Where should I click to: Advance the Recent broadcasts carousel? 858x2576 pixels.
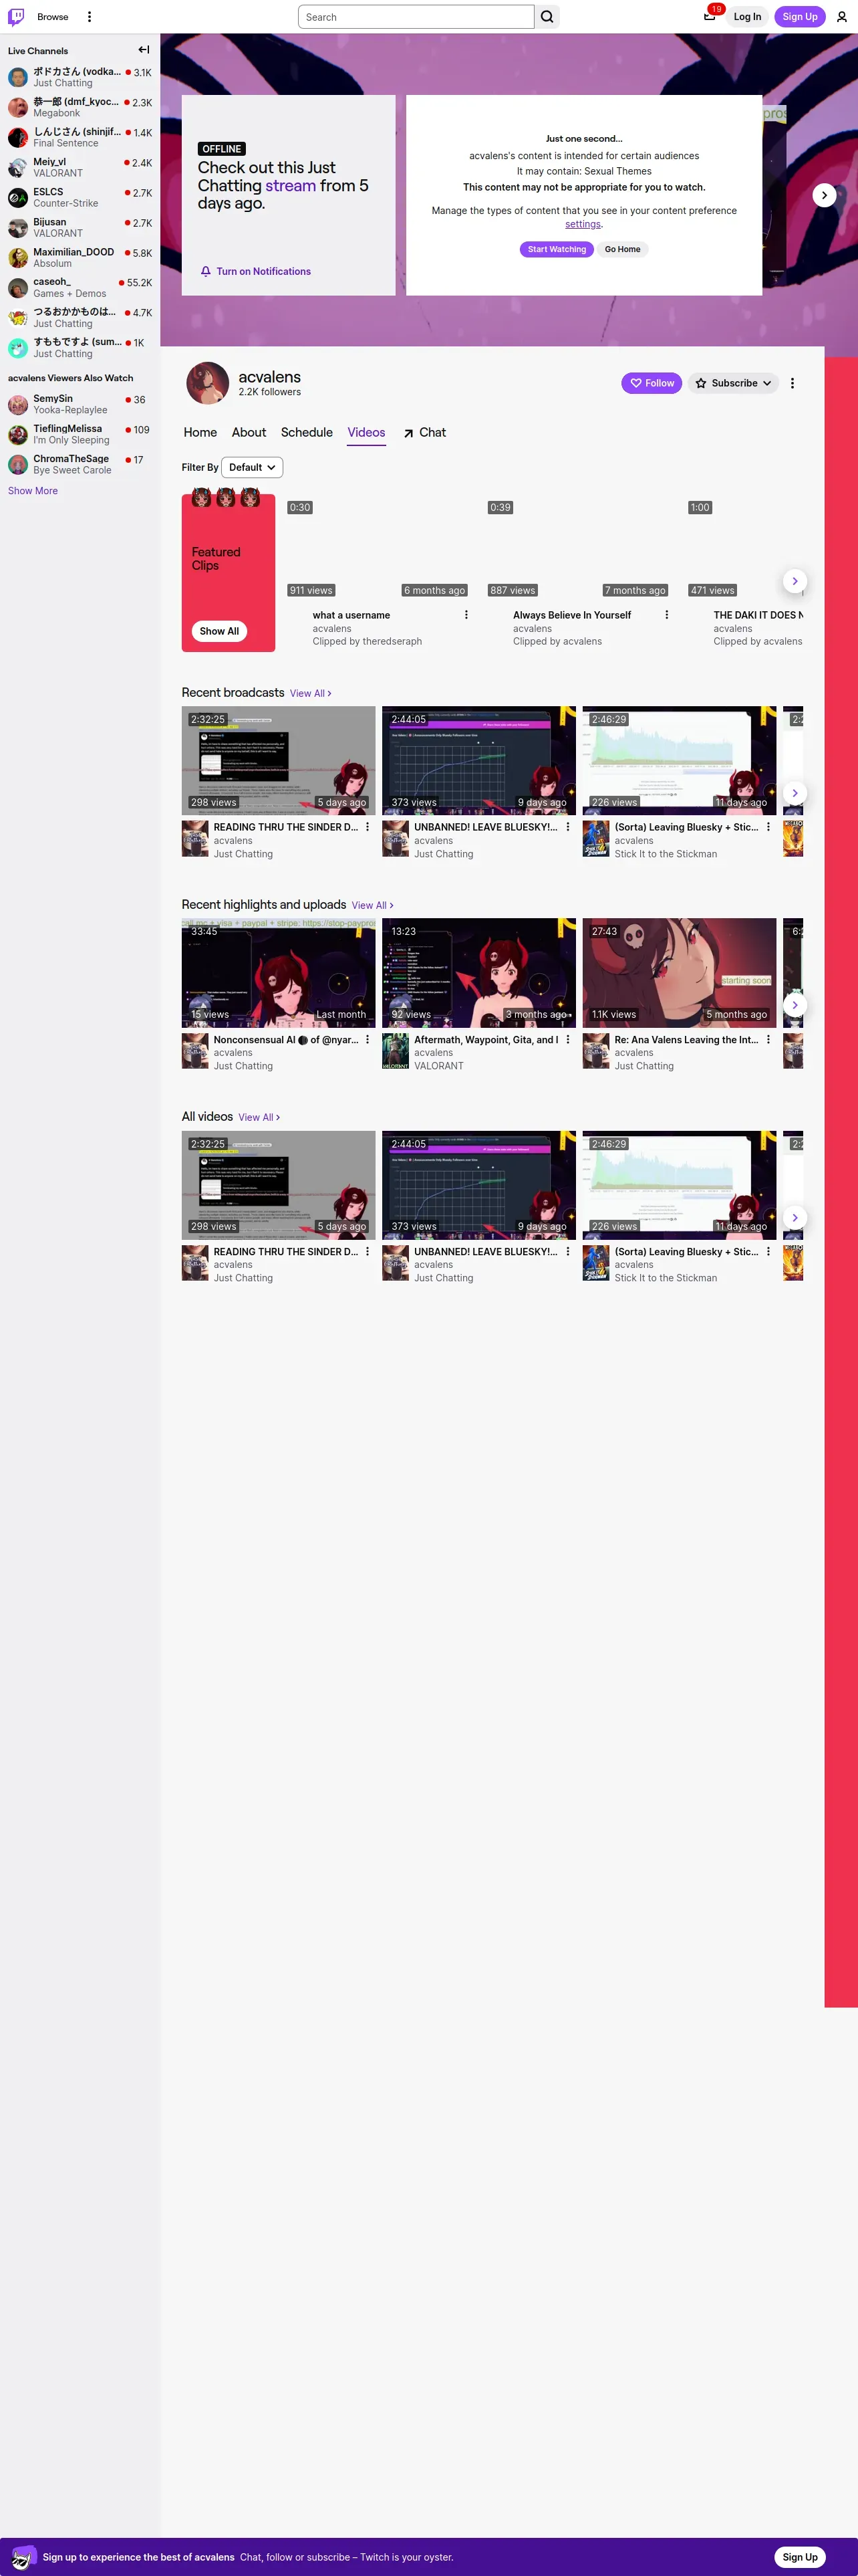794,793
